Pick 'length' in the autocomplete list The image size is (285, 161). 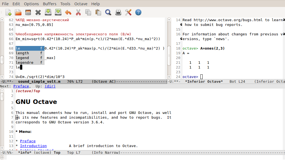(22, 53)
